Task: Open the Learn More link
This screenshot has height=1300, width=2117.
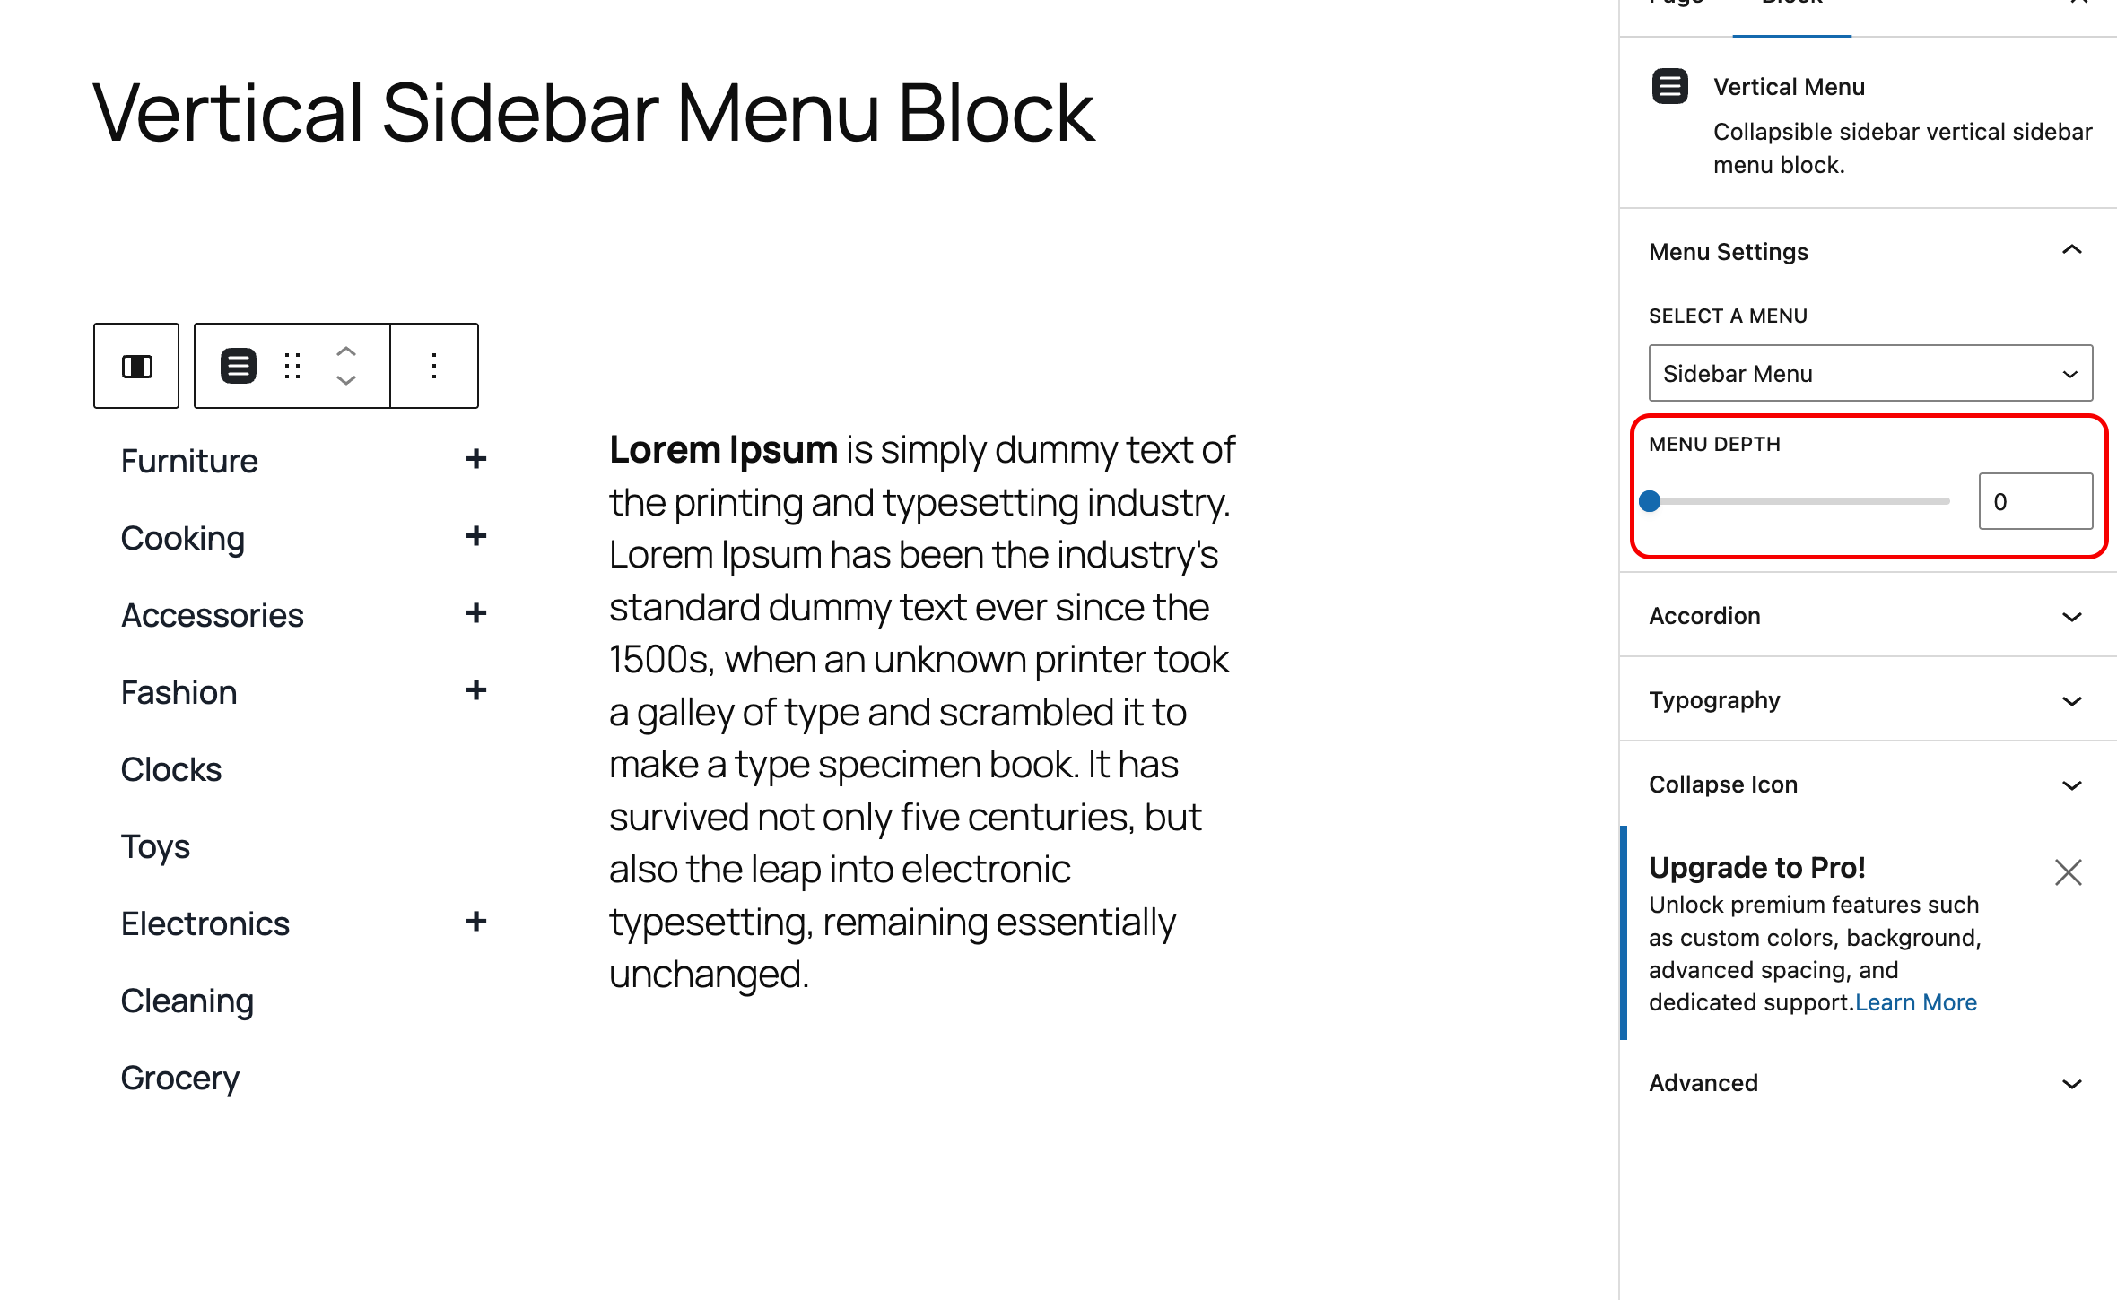Action: [1916, 1001]
